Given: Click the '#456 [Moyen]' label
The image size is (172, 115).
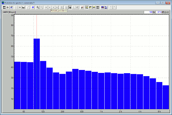Looking at the screenshot, I should (x=10, y=12).
